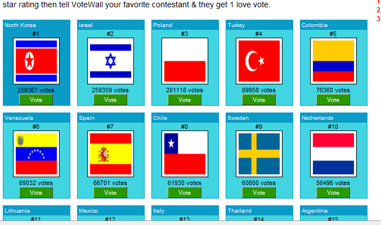Viewport: 381px width, 225px height.
Task: Open the Israel flag thumbnail
Action: [110, 61]
